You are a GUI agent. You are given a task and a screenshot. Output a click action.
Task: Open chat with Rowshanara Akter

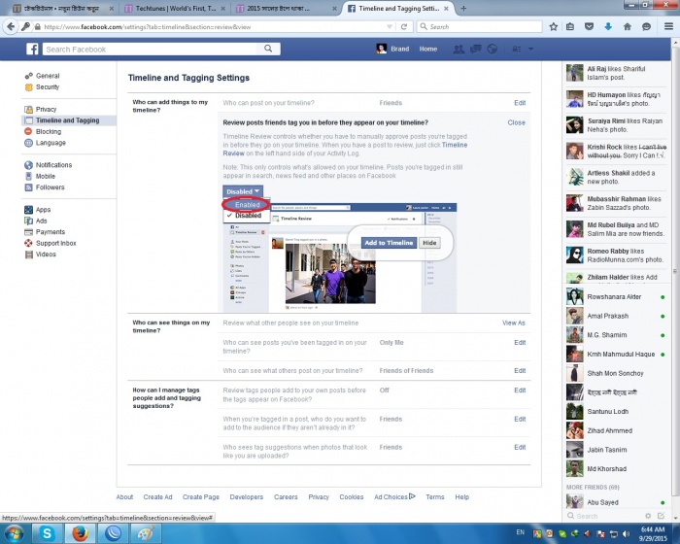pyautogui.click(x=615, y=296)
